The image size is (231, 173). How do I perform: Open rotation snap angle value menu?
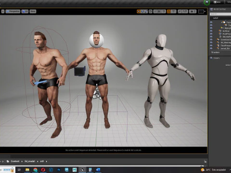[173, 12]
